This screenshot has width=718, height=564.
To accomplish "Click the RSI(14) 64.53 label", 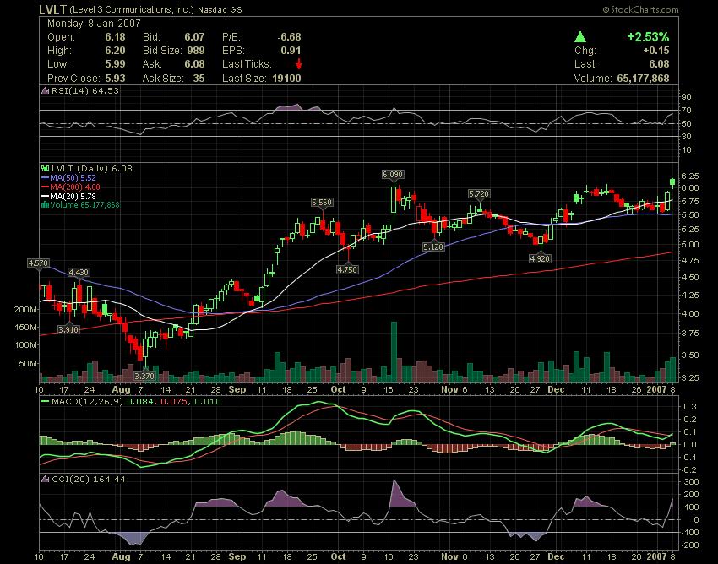I will point(85,90).
